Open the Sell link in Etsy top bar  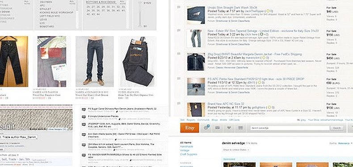pyautogui.click(x=182, y=120)
